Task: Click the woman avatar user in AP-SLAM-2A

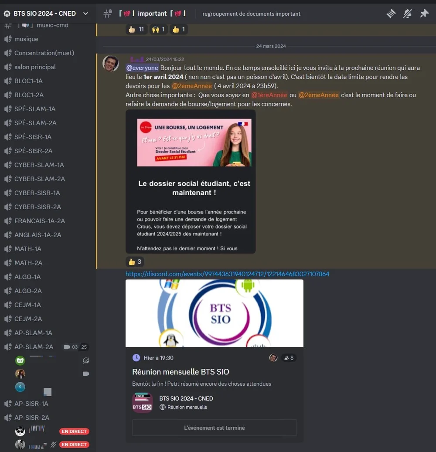Action: 20,374
